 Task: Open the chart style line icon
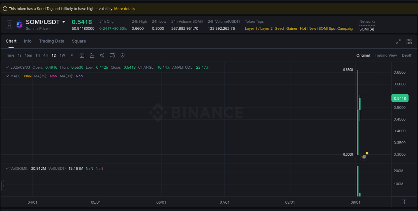pyautogui.click(x=92, y=55)
